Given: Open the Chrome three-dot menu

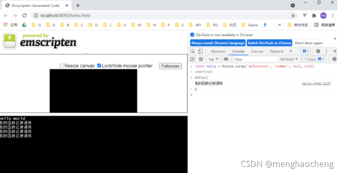Looking at the screenshot, I should tap(333, 16).
